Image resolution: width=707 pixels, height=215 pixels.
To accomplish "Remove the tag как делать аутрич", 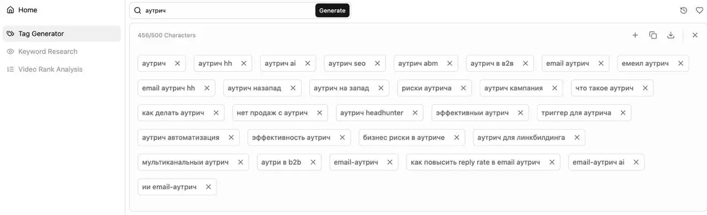I will (x=216, y=112).
